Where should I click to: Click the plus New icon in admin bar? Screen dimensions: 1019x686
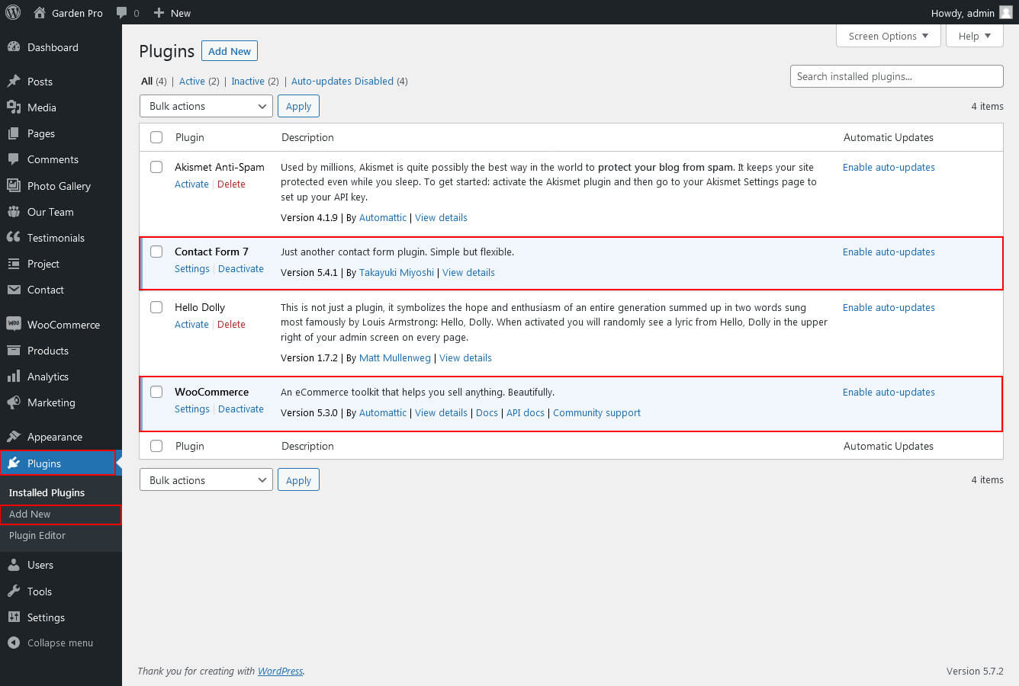point(159,12)
